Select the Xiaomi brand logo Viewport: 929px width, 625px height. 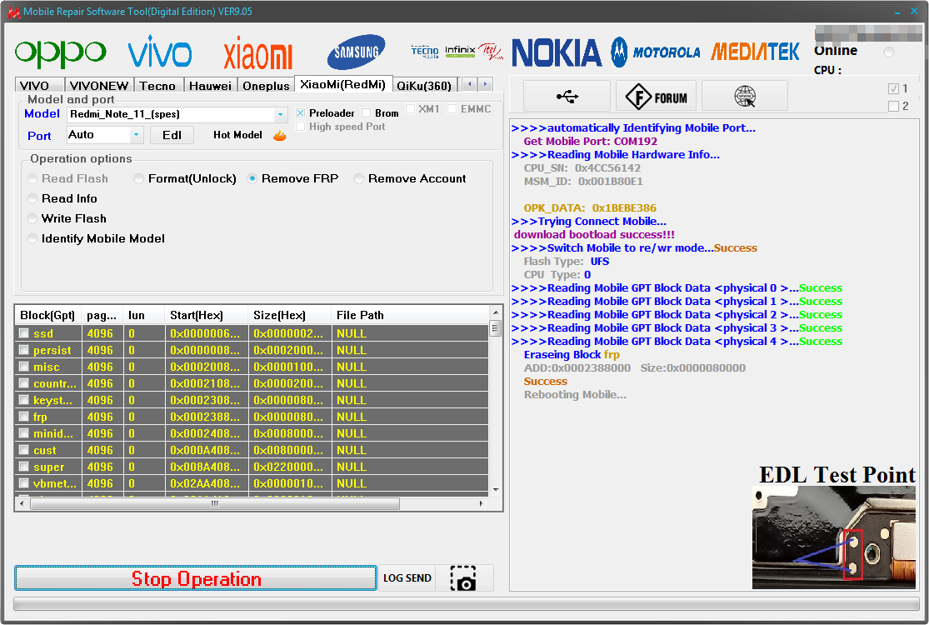257,53
